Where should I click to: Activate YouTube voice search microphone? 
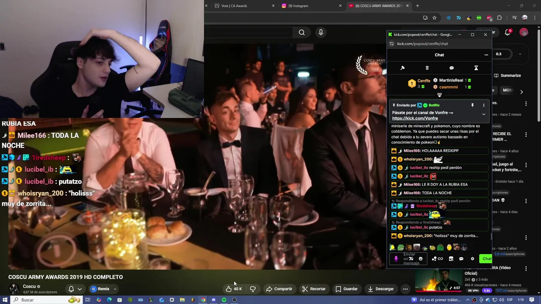[x=321, y=33]
